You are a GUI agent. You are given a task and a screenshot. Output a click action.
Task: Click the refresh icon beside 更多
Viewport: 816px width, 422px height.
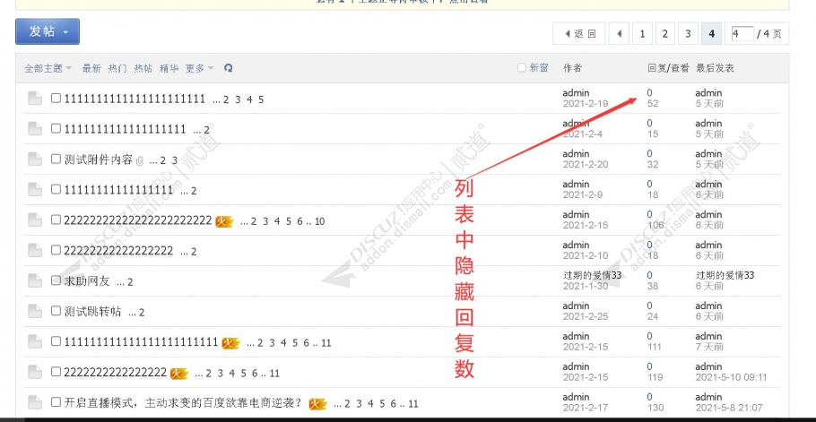tap(228, 68)
